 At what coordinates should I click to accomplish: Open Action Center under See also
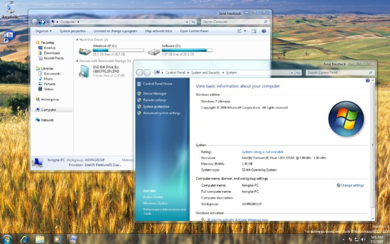point(153,197)
